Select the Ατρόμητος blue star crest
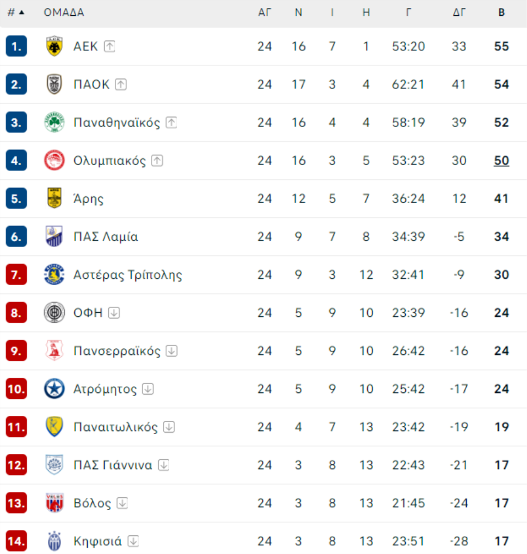 point(54,389)
